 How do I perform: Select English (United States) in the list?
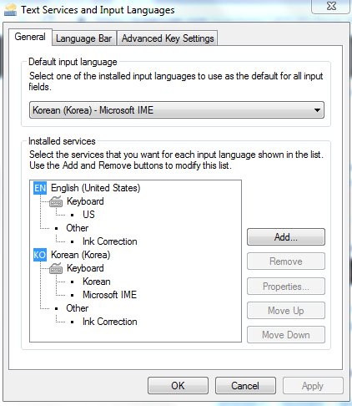pyautogui.click(x=95, y=188)
